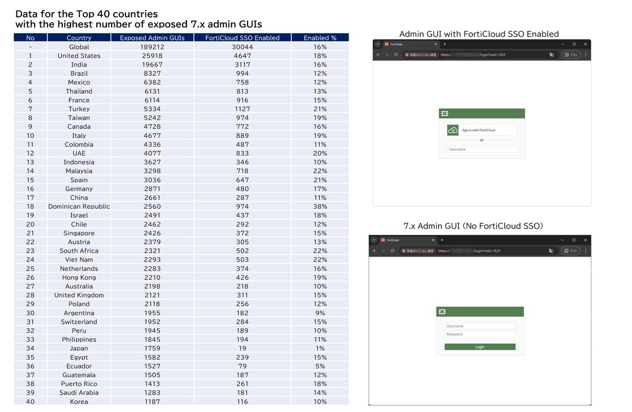
Task: Select the '38%' cell
Action: (x=320, y=207)
